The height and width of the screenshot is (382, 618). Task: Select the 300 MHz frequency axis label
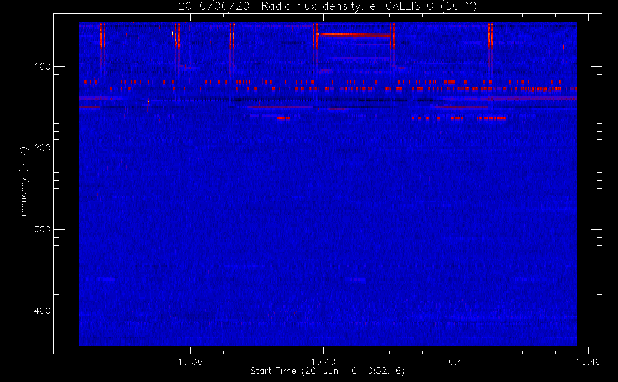click(x=42, y=229)
